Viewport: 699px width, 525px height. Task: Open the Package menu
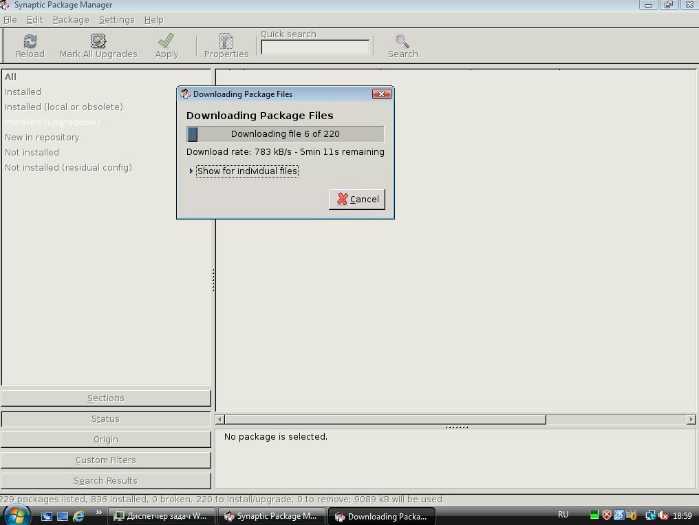pyautogui.click(x=71, y=20)
